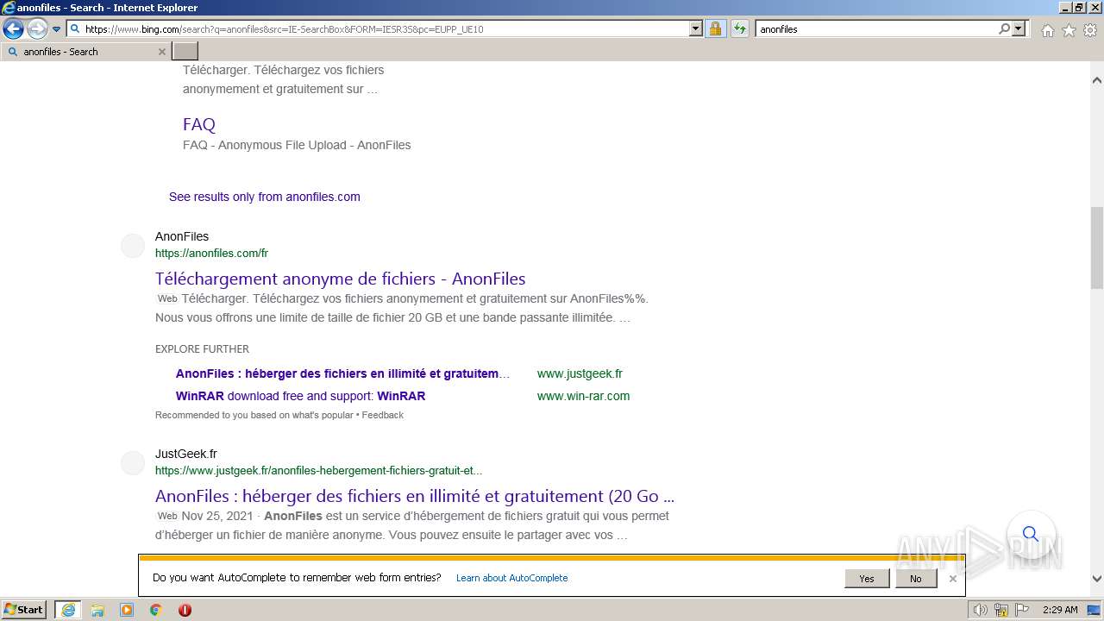Go back with the browser Back arrow
Viewport: 1104px width, 621px height.
13,28
